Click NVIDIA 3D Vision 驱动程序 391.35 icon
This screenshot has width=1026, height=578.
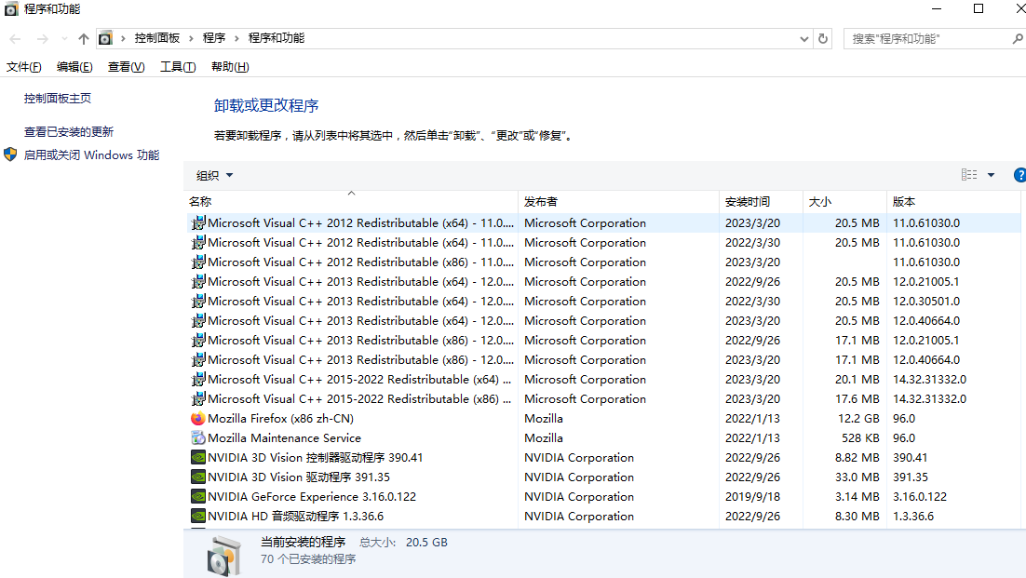(197, 477)
